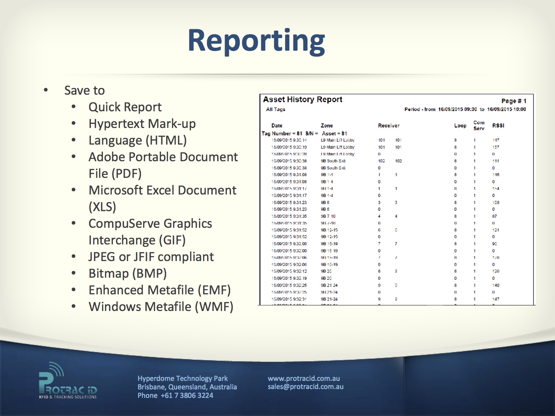Click the Zone column header in report

tap(326, 126)
